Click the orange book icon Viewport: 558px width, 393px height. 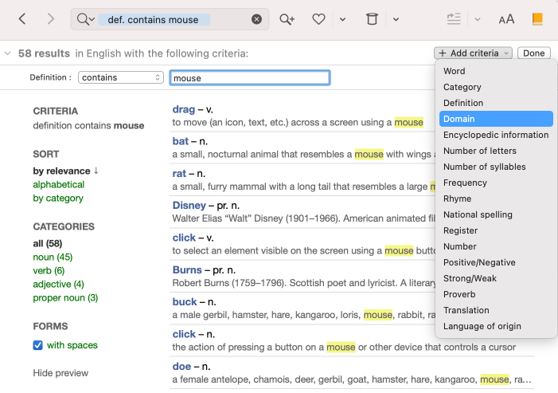tap(538, 19)
